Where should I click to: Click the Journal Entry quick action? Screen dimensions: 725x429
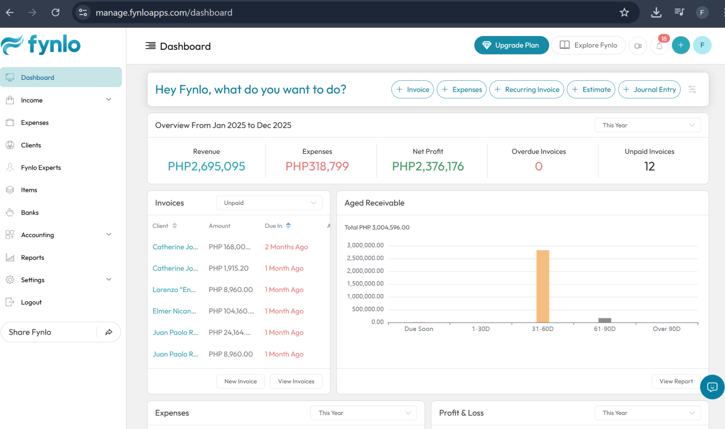pos(649,89)
